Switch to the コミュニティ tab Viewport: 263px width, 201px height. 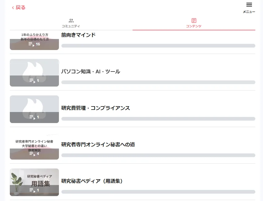[x=71, y=26]
